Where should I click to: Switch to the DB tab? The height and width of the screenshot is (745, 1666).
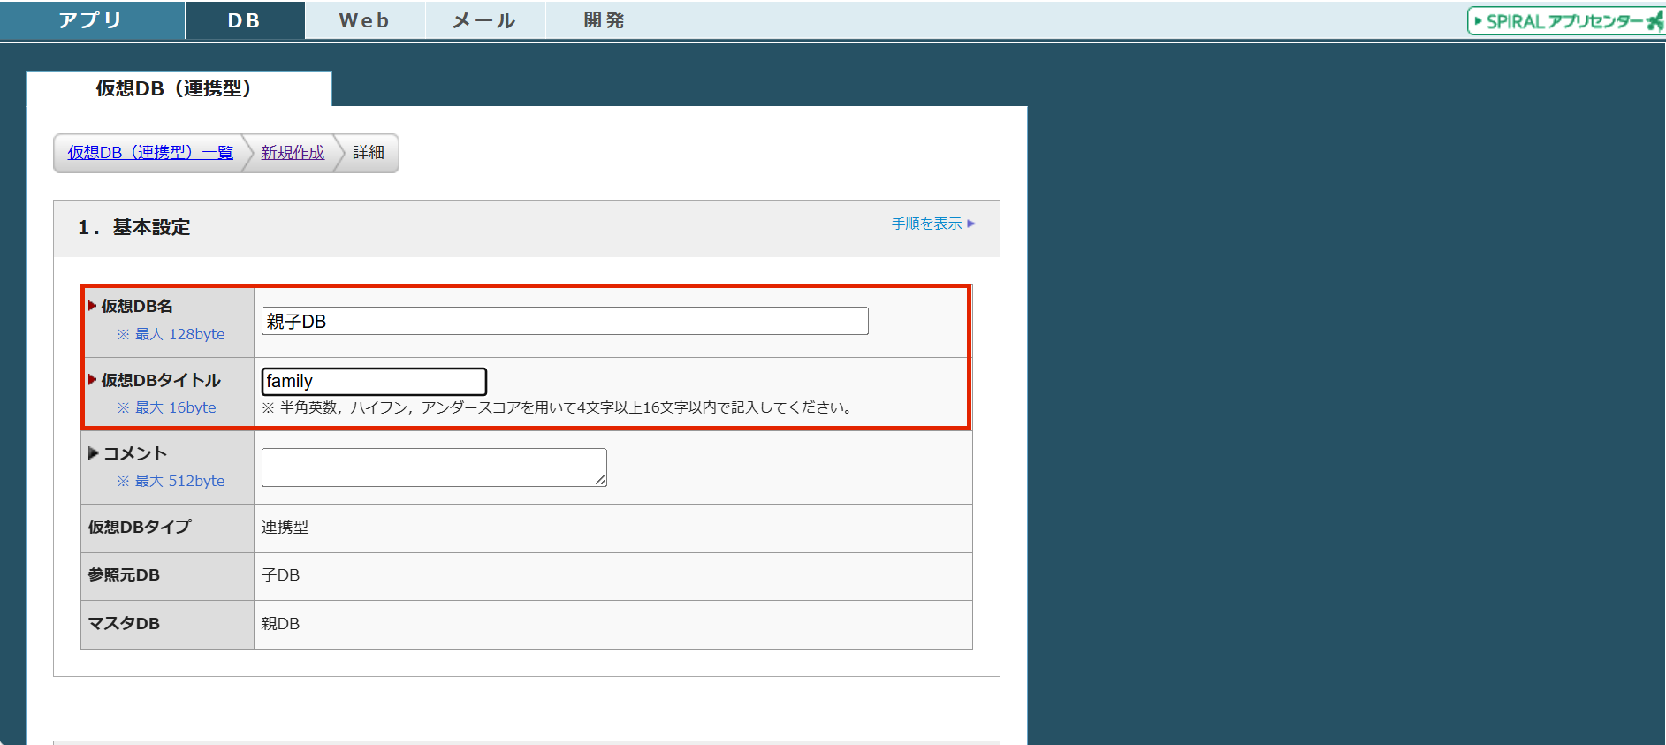coord(245,20)
